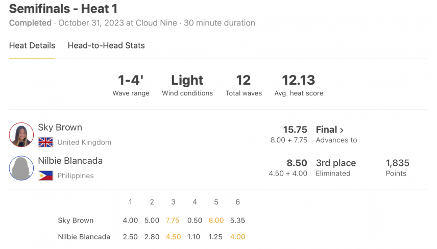Click the wave 6 column header
Screen dimensions: 437x249
[237, 202]
